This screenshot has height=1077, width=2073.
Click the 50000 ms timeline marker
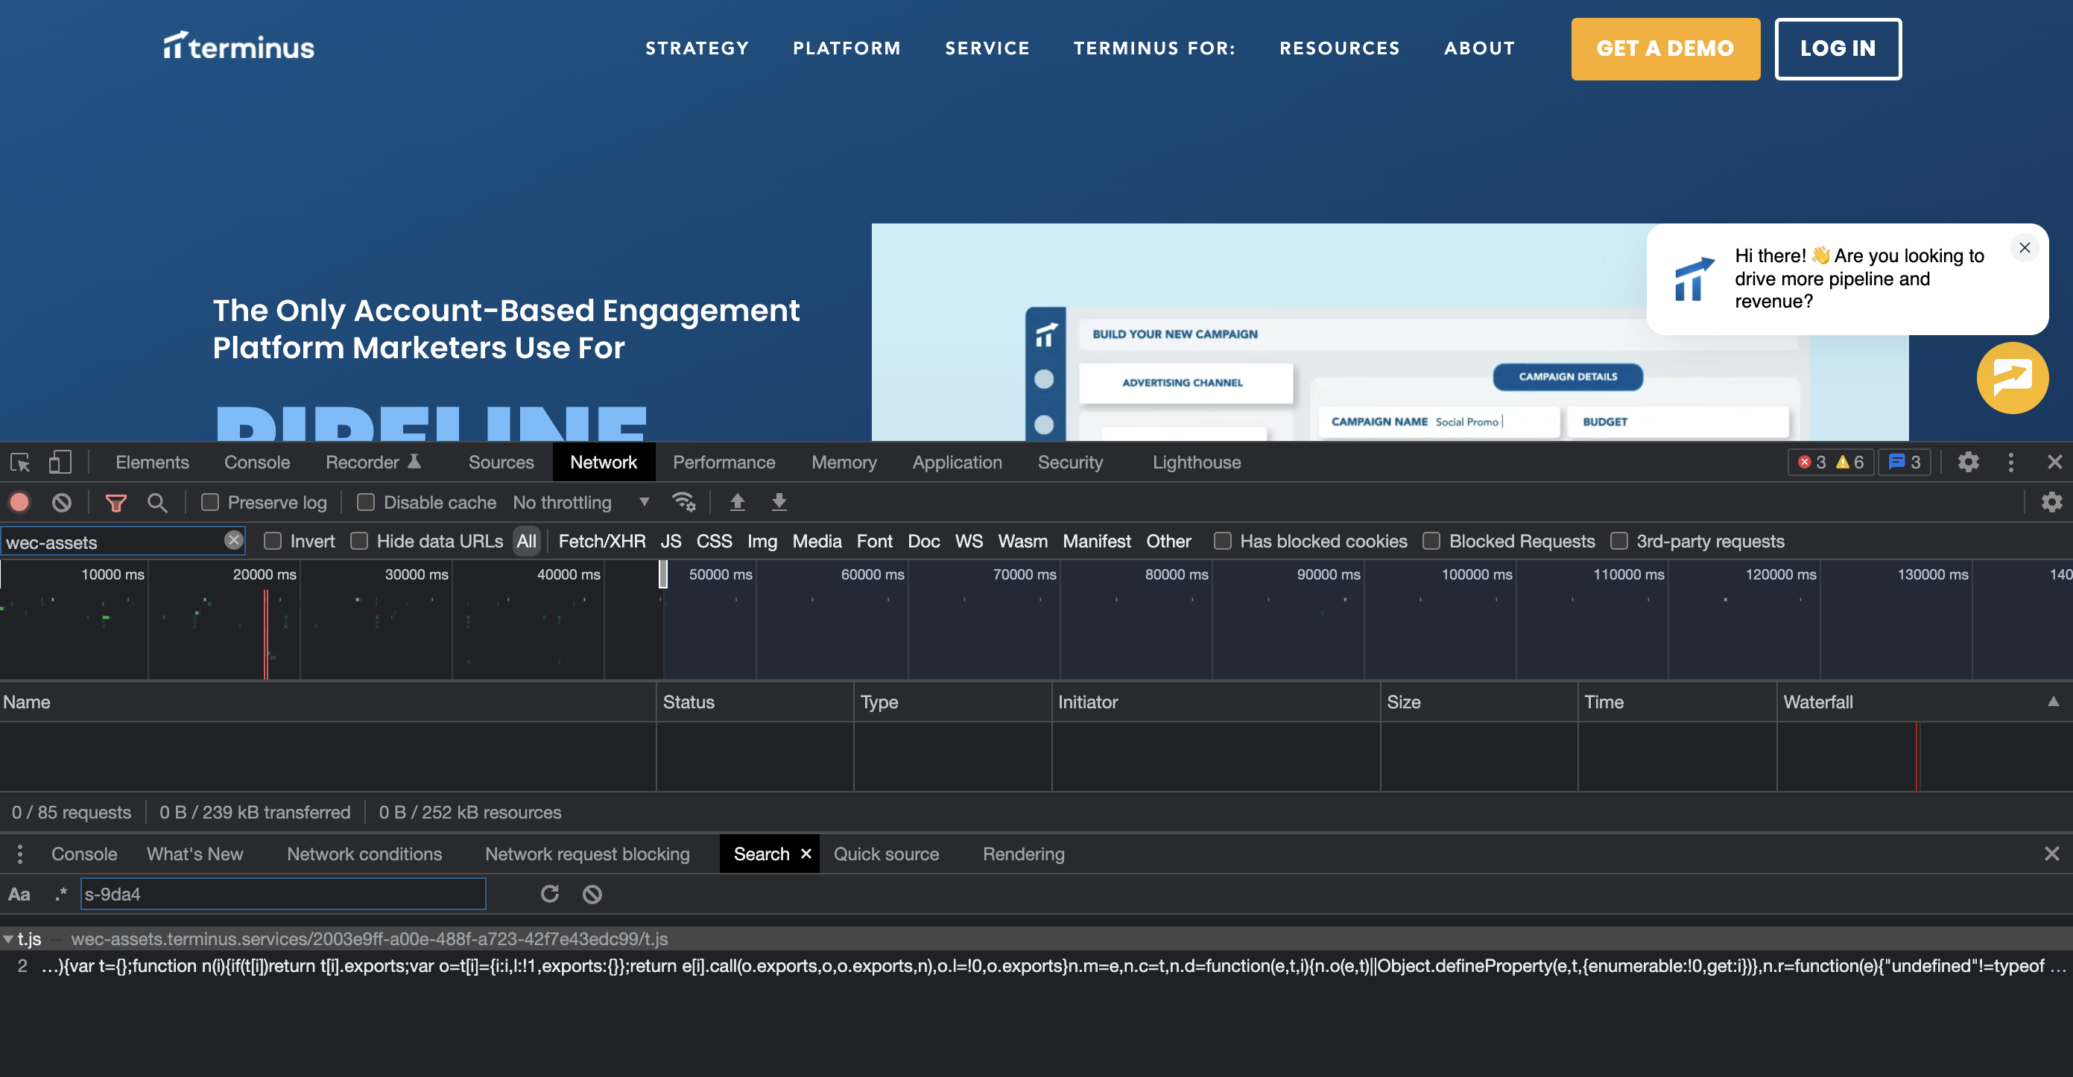(x=721, y=574)
